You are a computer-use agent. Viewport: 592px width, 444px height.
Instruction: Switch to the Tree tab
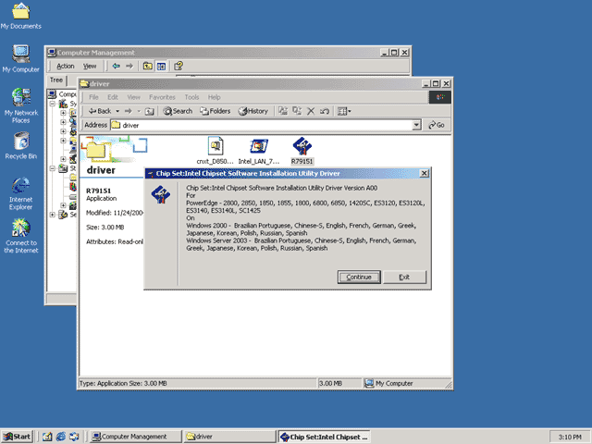(x=56, y=80)
